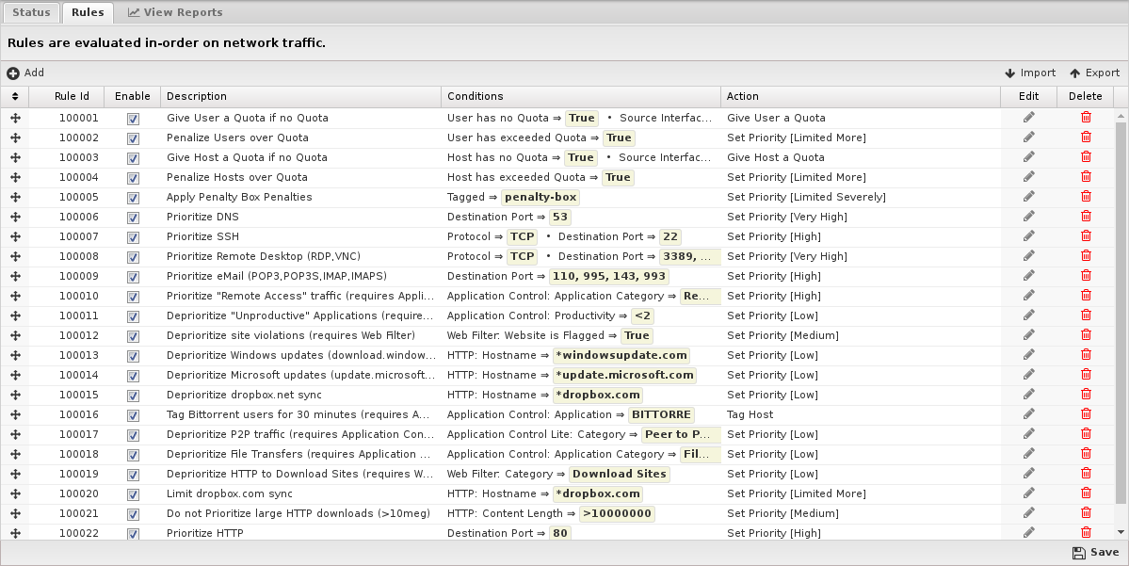Edit rule 100005 Apply Penalty Box Penalties
The width and height of the screenshot is (1129, 566).
[1028, 197]
